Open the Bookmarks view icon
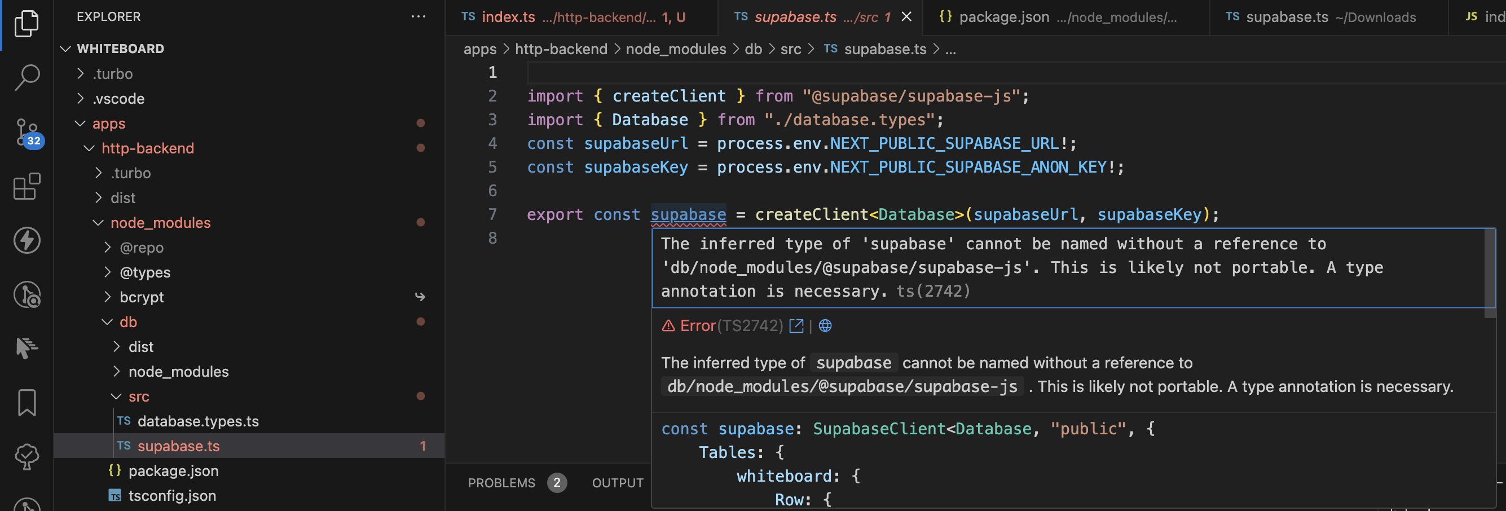Image resolution: width=1506 pixels, height=511 pixels. pyautogui.click(x=27, y=402)
